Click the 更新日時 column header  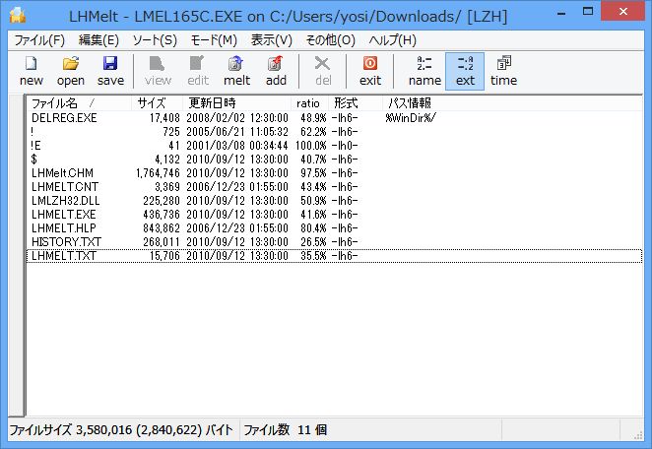(x=236, y=103)
